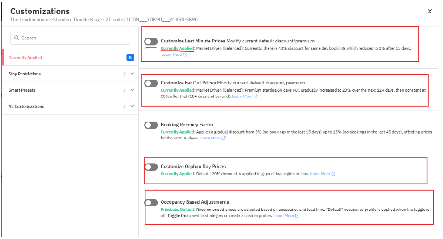Click into the Search input field

click(74, 38)
